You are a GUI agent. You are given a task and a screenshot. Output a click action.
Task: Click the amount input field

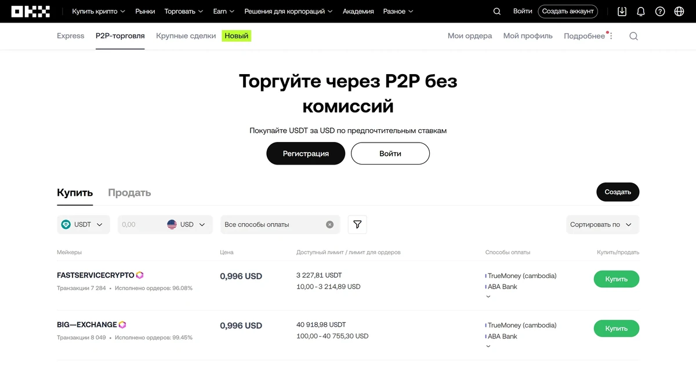pyautogui.click(x=139, y=225)
